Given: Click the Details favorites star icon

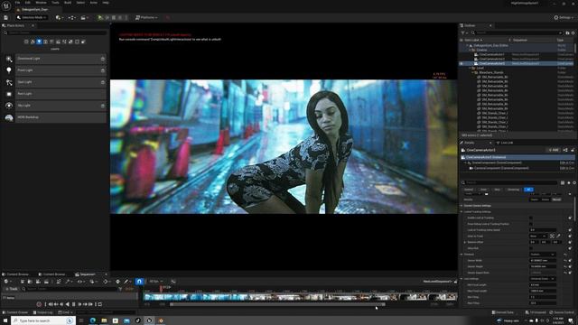Looking at the screenshot, I should [x=569, y=182].
